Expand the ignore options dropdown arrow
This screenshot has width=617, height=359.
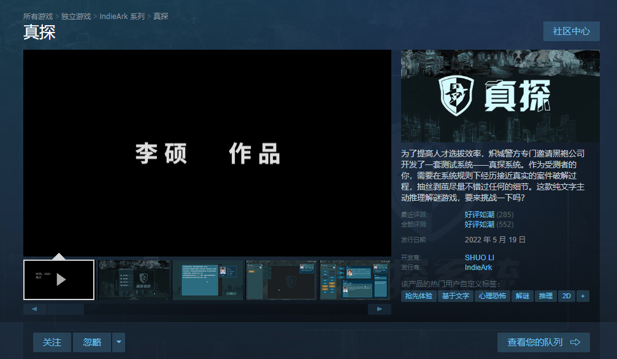tap(119, 342)
